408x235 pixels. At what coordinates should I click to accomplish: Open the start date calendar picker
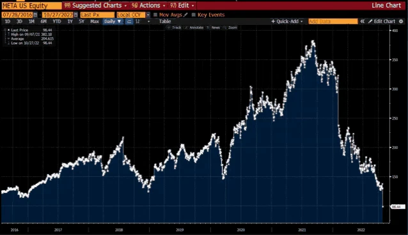35,15
